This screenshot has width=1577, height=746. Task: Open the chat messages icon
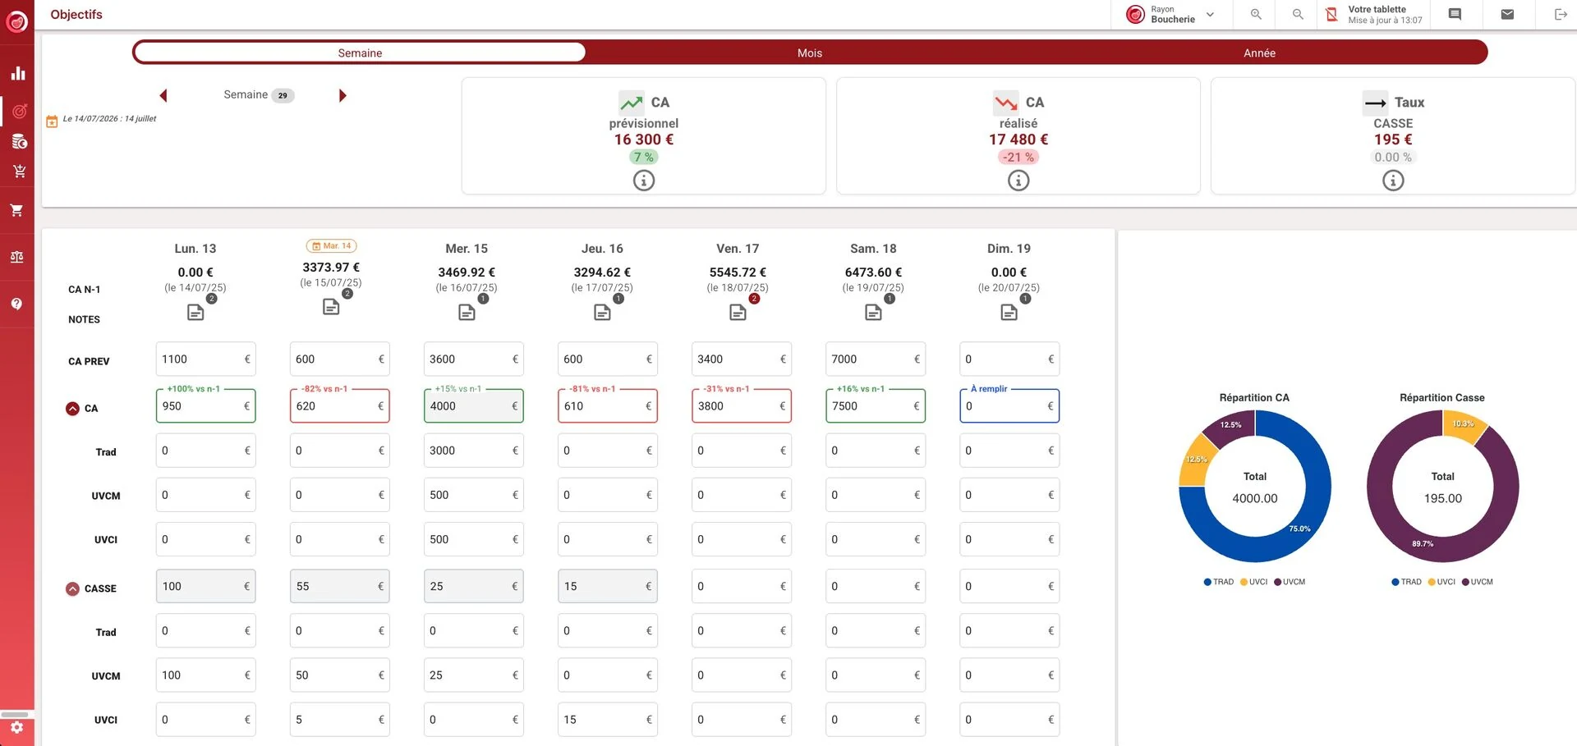click(x=1455, y=14)
